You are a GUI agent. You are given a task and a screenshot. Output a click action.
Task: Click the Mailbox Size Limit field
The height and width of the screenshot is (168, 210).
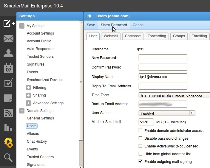[x=146, y=122]
